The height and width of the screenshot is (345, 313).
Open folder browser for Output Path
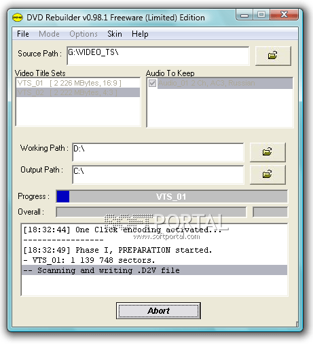pos(268,175)
